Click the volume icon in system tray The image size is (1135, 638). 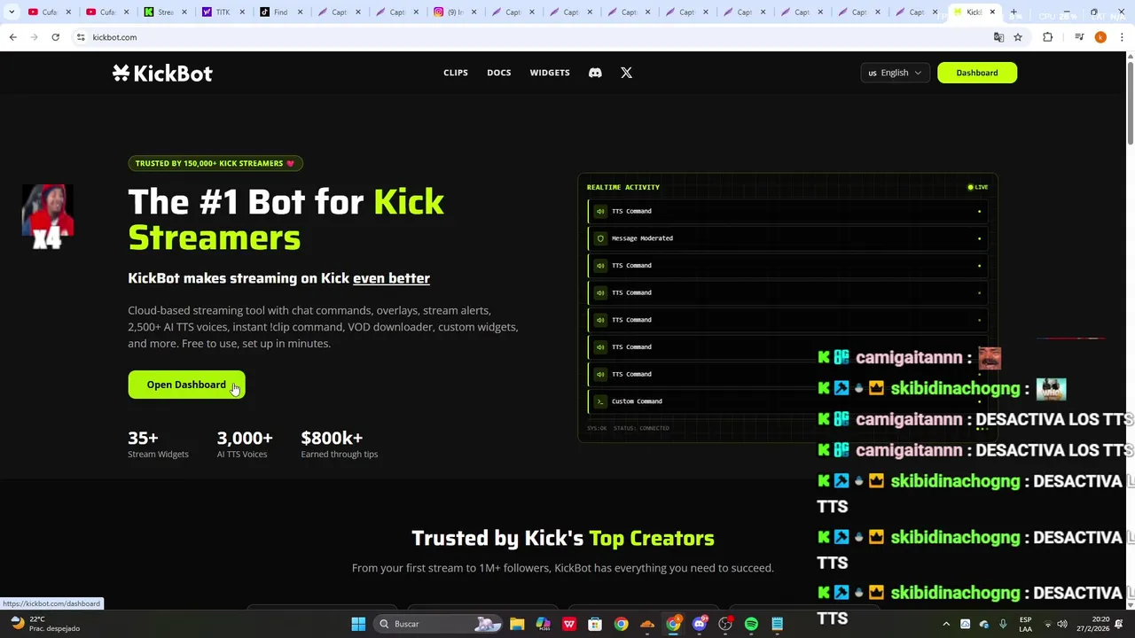[1062, 624]
